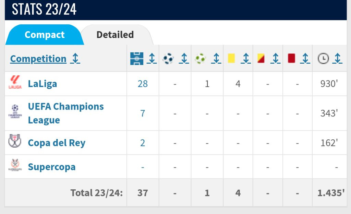
Task: Select the Compact tab
Action: pyautogui.click(x=45, y=35)
